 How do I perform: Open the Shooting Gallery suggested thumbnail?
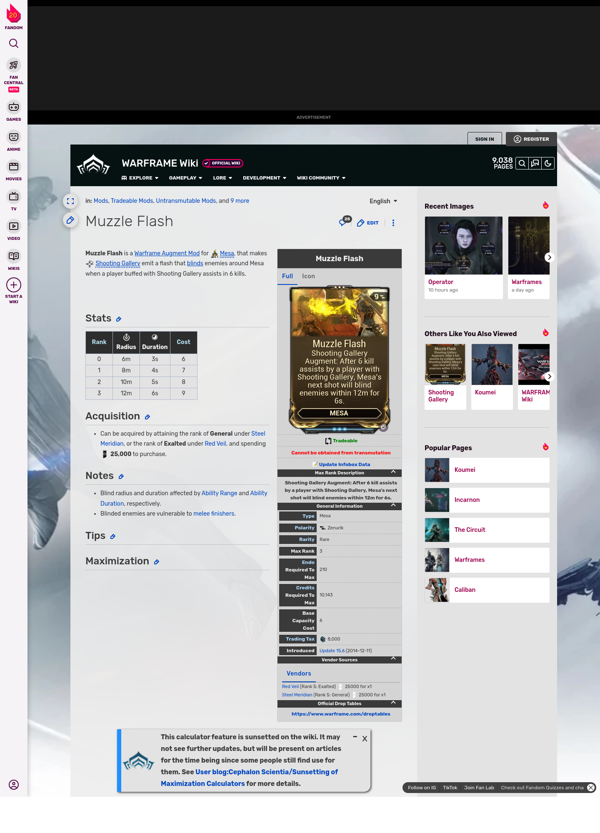[445, 364]
